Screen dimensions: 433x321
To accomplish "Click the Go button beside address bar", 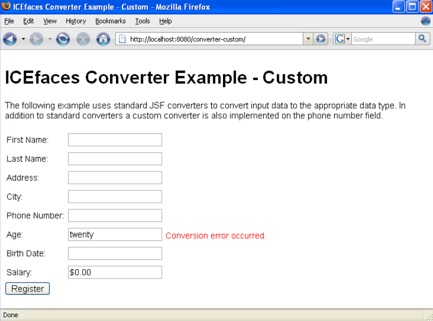I will click(x=321, y=39).
